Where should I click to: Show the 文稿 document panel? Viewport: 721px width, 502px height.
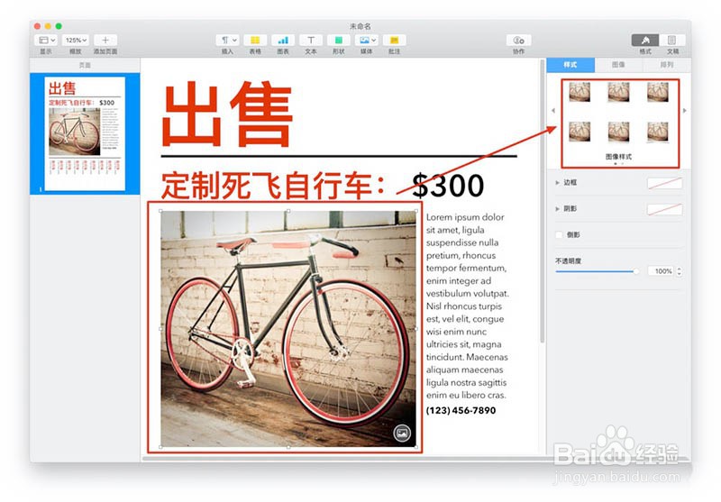coord(672,40)
